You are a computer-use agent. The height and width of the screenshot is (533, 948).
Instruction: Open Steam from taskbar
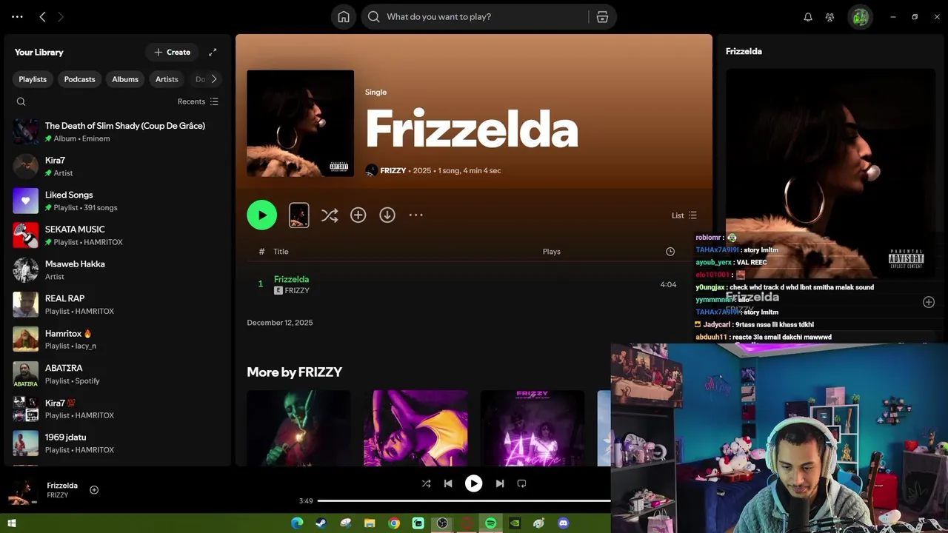321,523
